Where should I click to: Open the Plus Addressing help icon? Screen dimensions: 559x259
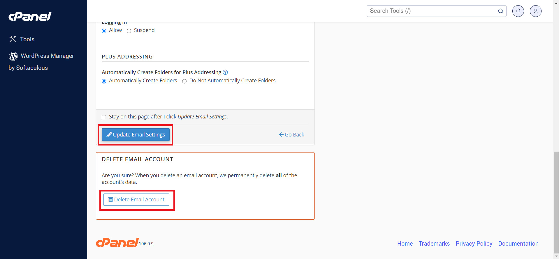(225, 72)
